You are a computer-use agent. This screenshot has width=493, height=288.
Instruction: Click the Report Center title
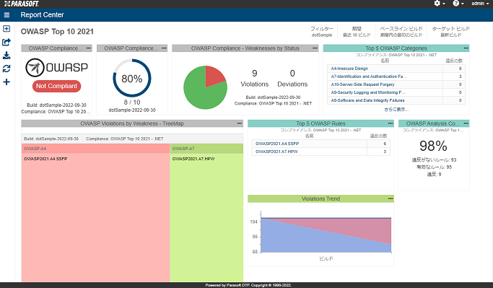click(x=42, y=14)
